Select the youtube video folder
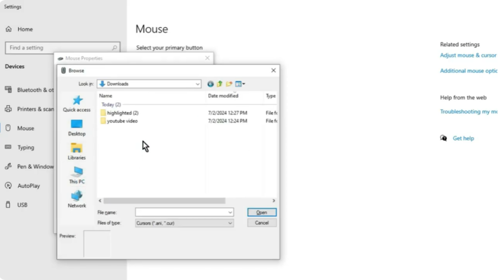Viewport: 504px width, 280px height. tap(122, 121)
